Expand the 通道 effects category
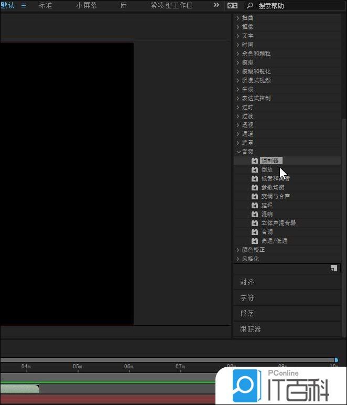 point(238,134)
